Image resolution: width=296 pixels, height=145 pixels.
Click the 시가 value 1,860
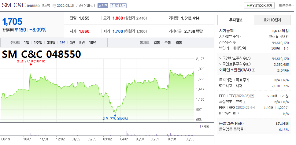[84, 31]
